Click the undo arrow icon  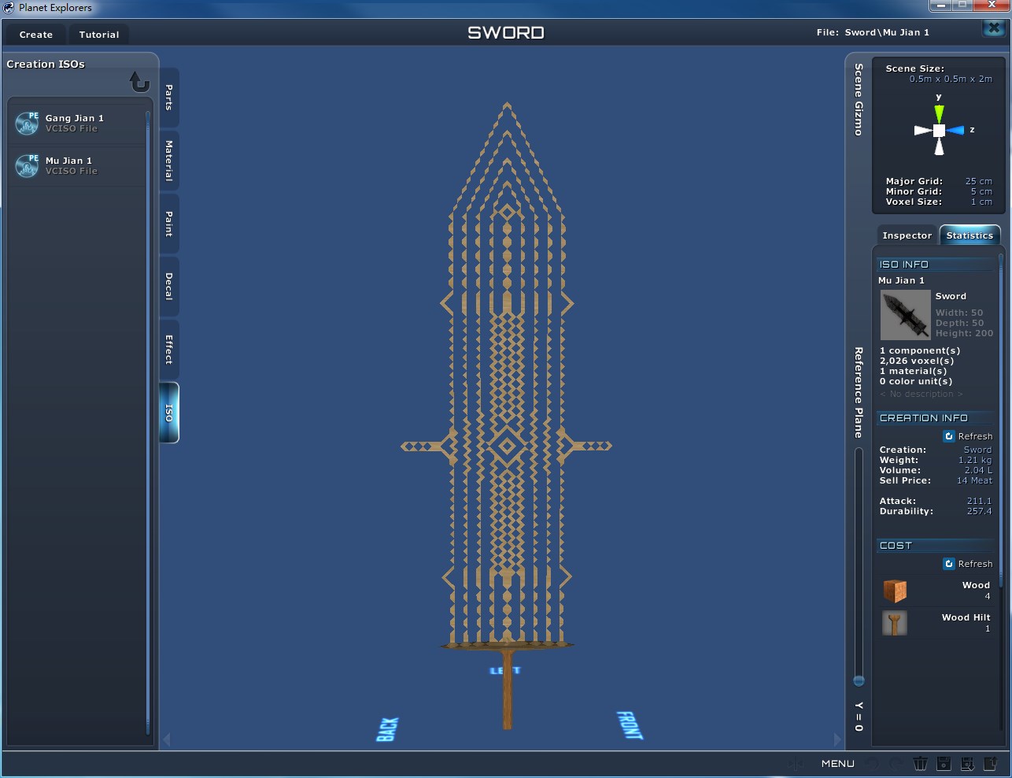coord(873,763)
